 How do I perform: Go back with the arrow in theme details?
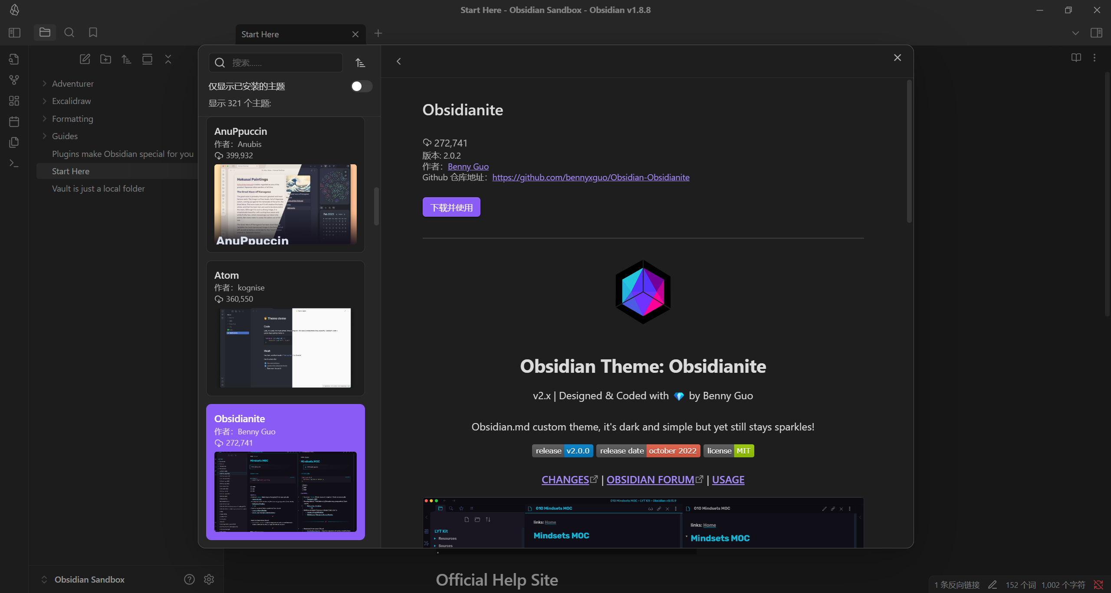[398, 62]
